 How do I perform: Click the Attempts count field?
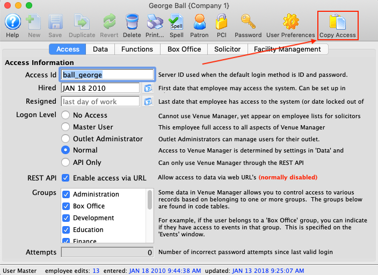click(x=107, y=252)
